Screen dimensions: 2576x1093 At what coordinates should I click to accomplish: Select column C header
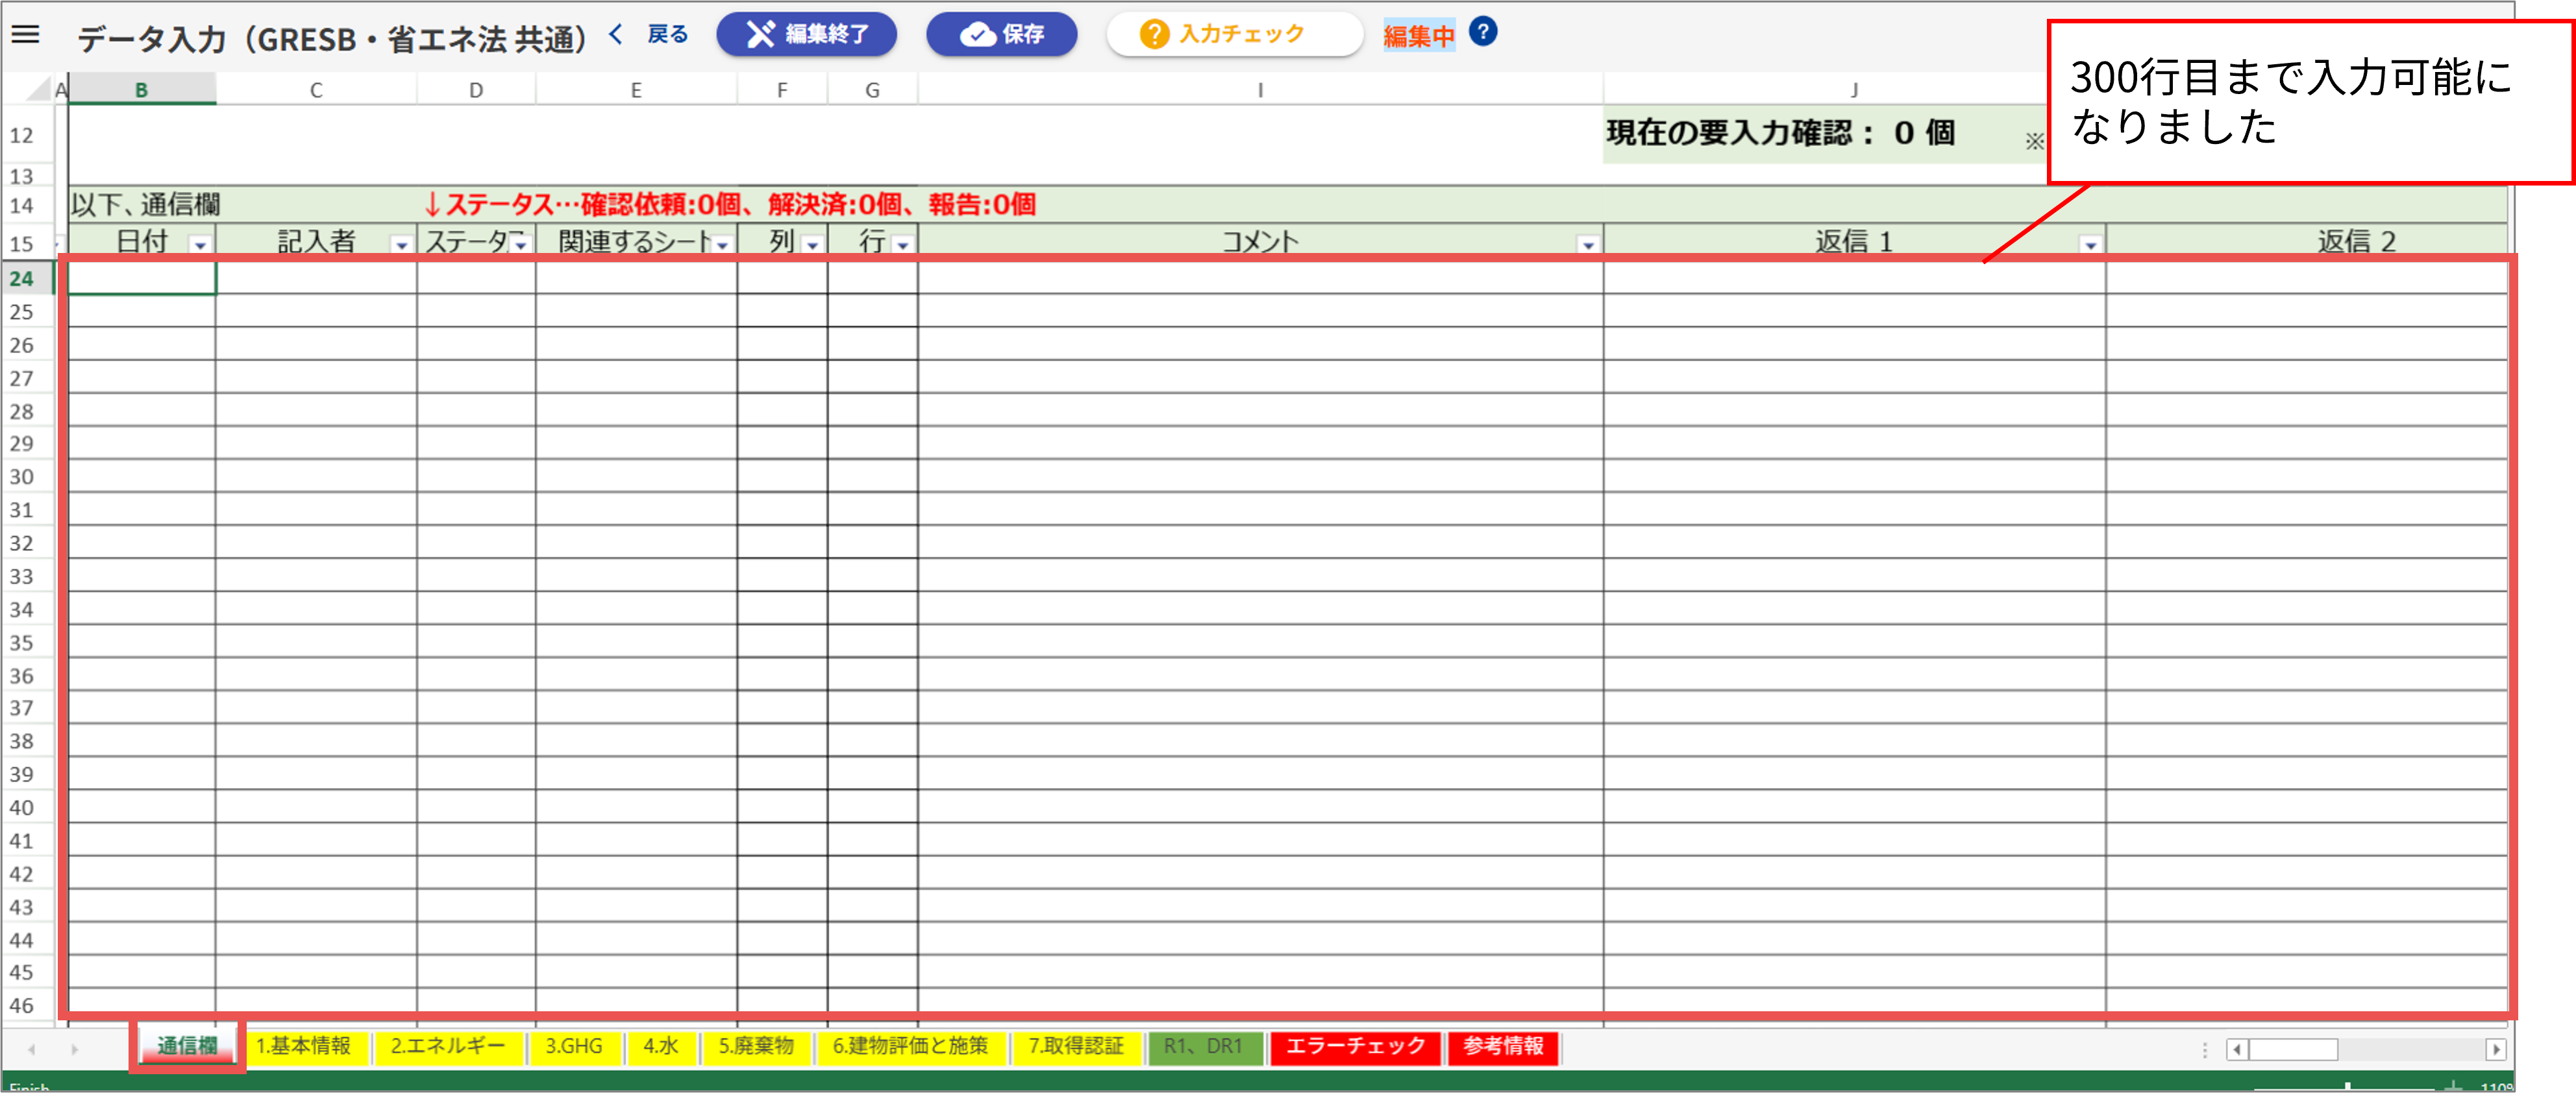tap(316, 90)
